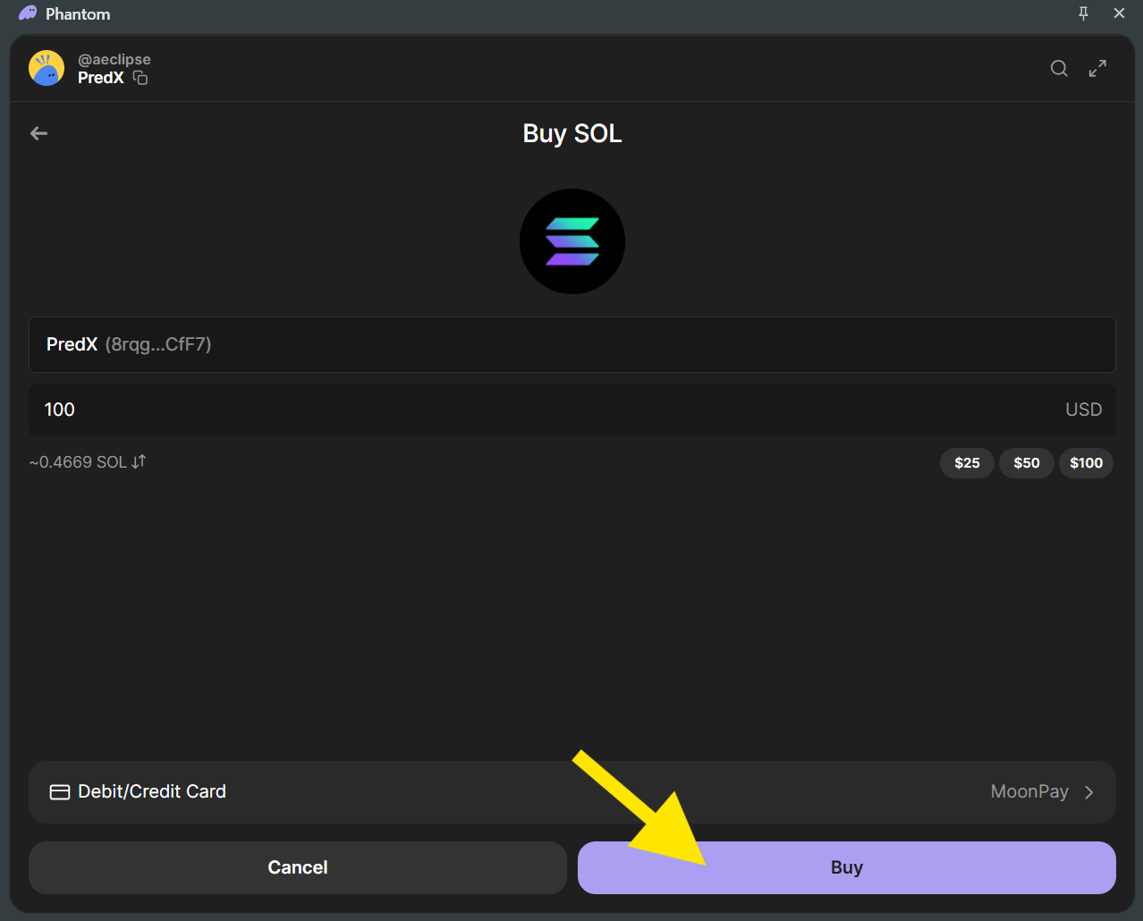Copy the PredX wallet address
Screen dimensions: 1143x921
pyautogui.click(x=140, y=78)
